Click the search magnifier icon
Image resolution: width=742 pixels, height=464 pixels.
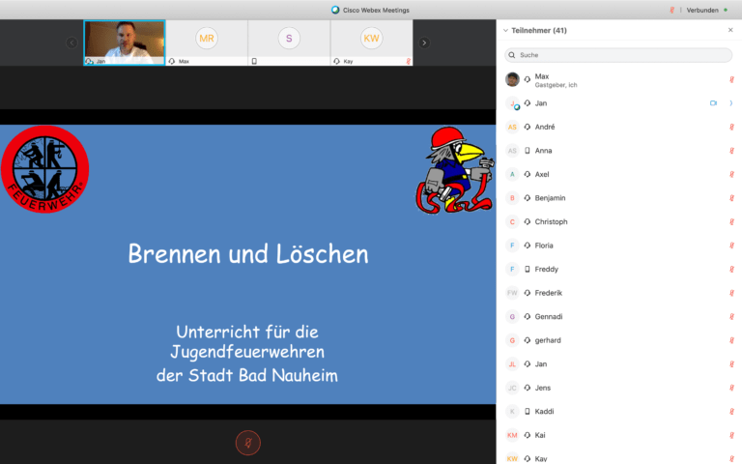(512, 55)
